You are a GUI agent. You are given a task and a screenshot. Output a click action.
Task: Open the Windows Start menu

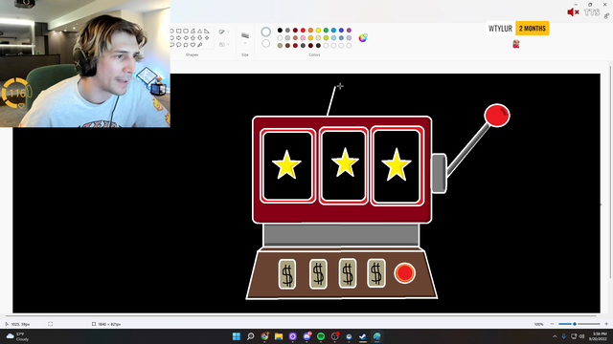tap(237, 336)
